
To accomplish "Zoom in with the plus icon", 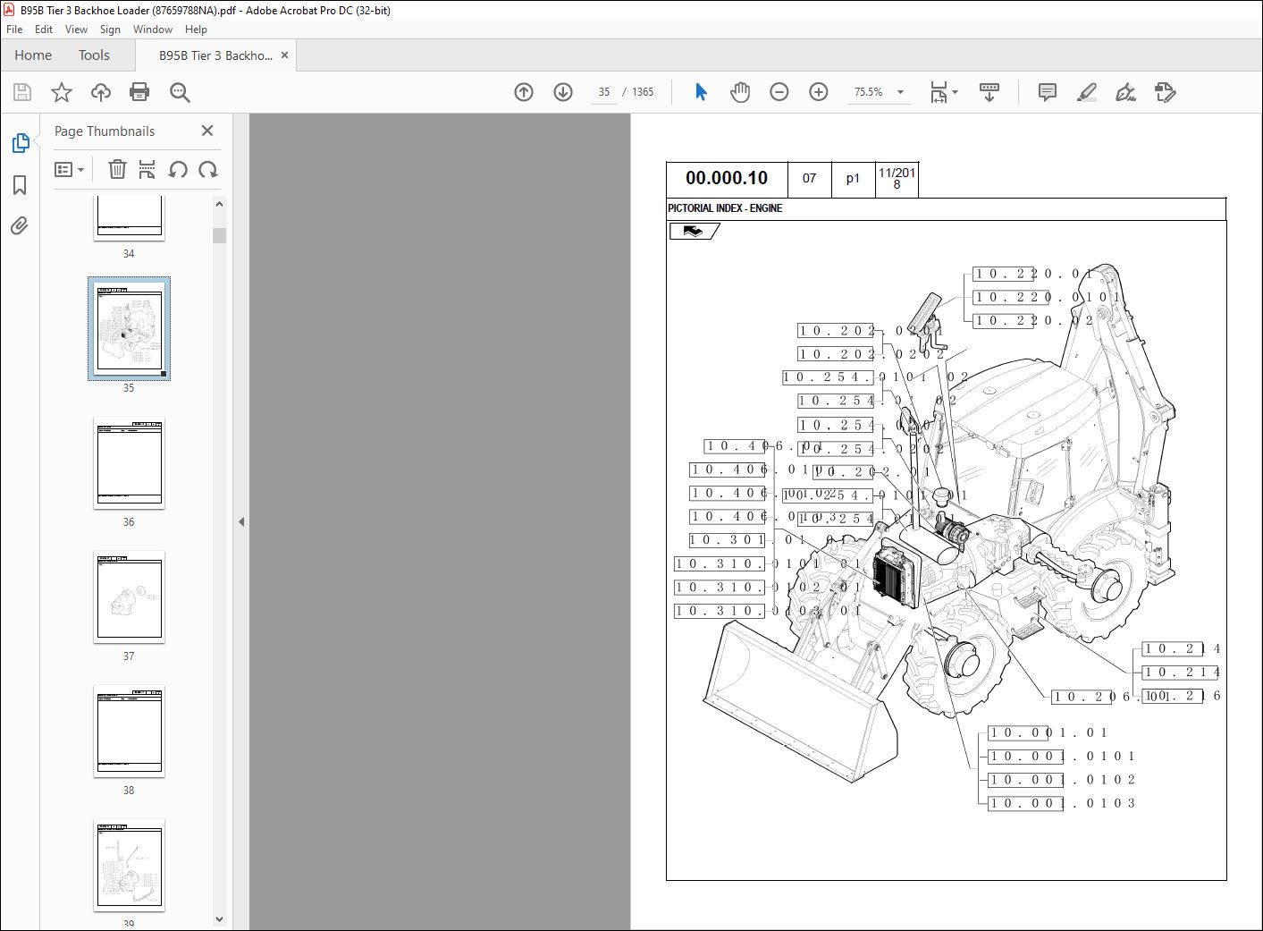I will (x=819, y=92).
